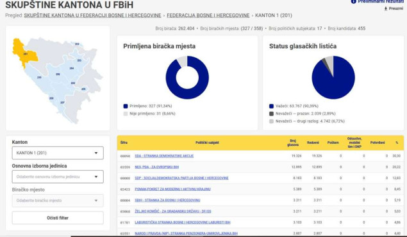407x237 pixels.
Task: Sort table by Poštom column header
Action: [333, 143]
